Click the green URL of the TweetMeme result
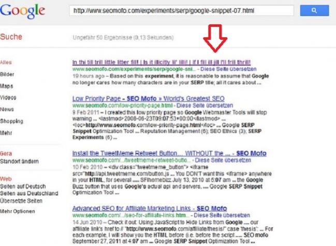 pos(132,160)
